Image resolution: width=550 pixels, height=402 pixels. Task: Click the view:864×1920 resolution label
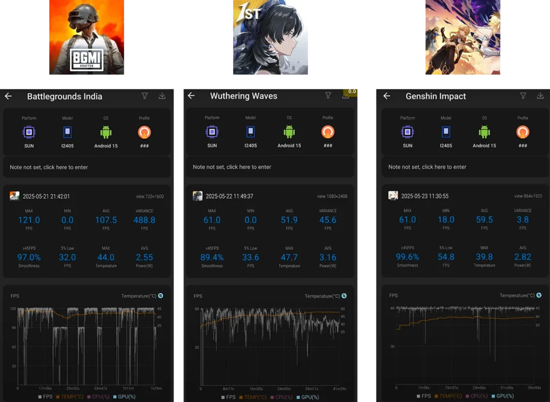coord(528,196)
